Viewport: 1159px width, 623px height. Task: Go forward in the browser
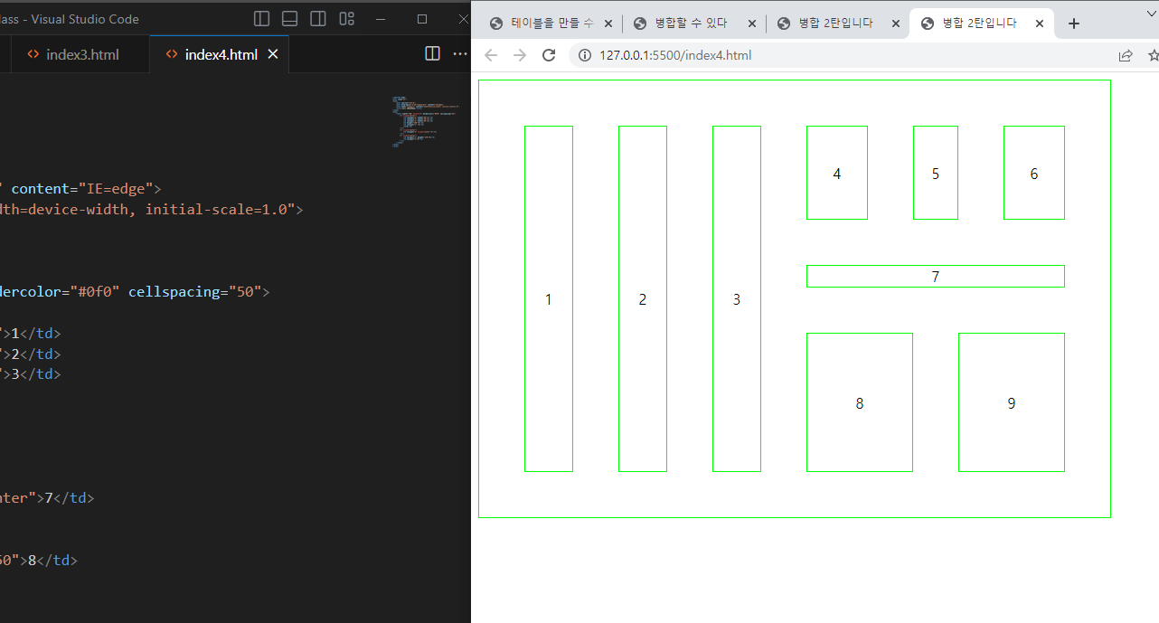[520, 55]
